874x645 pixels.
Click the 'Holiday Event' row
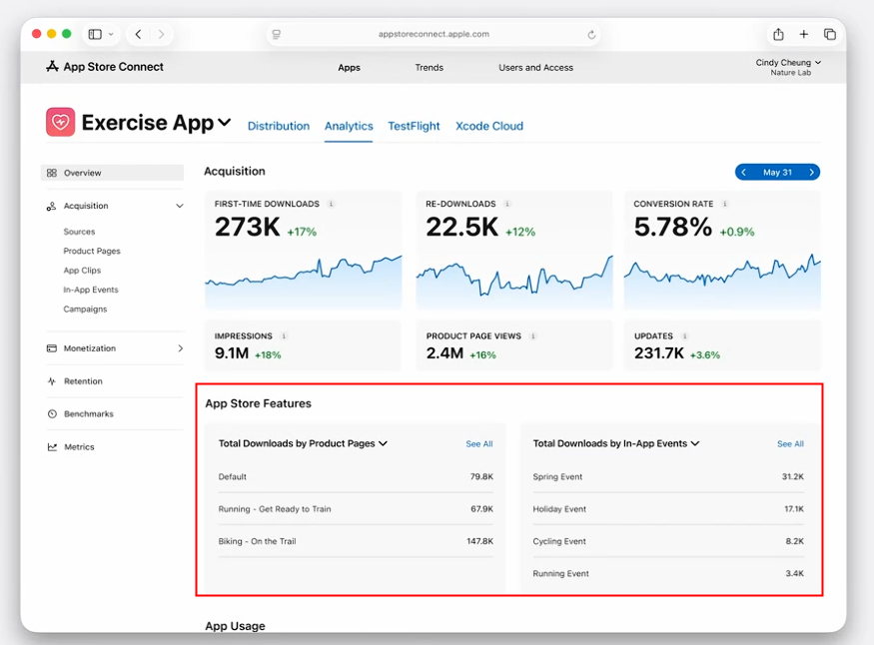[668, 509]
